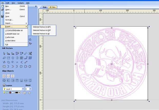Open the Rotate Selected Objects tool
The height and width of the screenshot is (110, 159).
click(13, 58)
